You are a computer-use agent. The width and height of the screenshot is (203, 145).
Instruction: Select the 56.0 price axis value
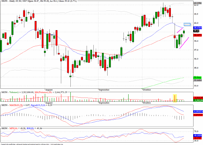click(x=196, y=59)
